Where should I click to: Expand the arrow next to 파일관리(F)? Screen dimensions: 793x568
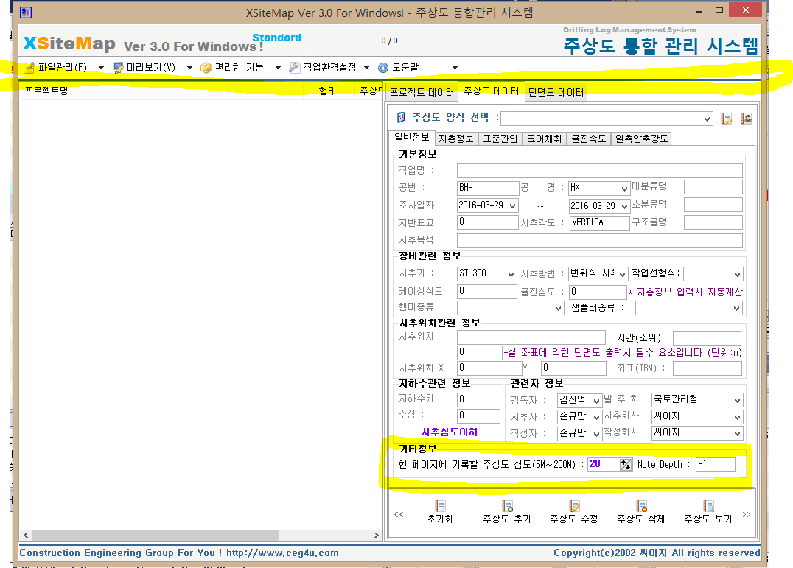[101, 68]
